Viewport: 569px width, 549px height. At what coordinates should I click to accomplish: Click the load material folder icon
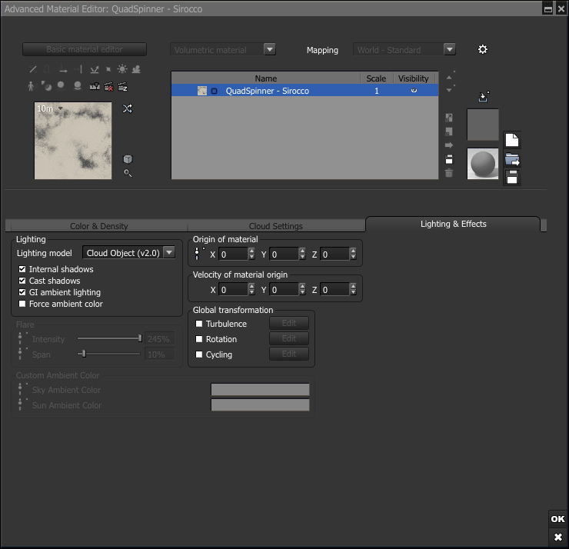click(x=512, y=159)
